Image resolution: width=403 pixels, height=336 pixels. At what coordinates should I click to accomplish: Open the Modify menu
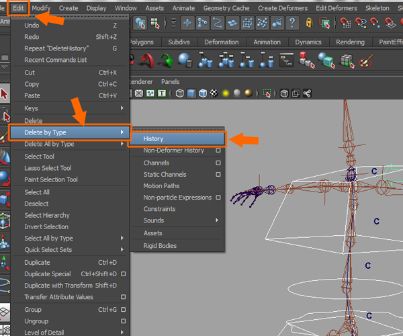pyautogui.click(x=41, y=8)
